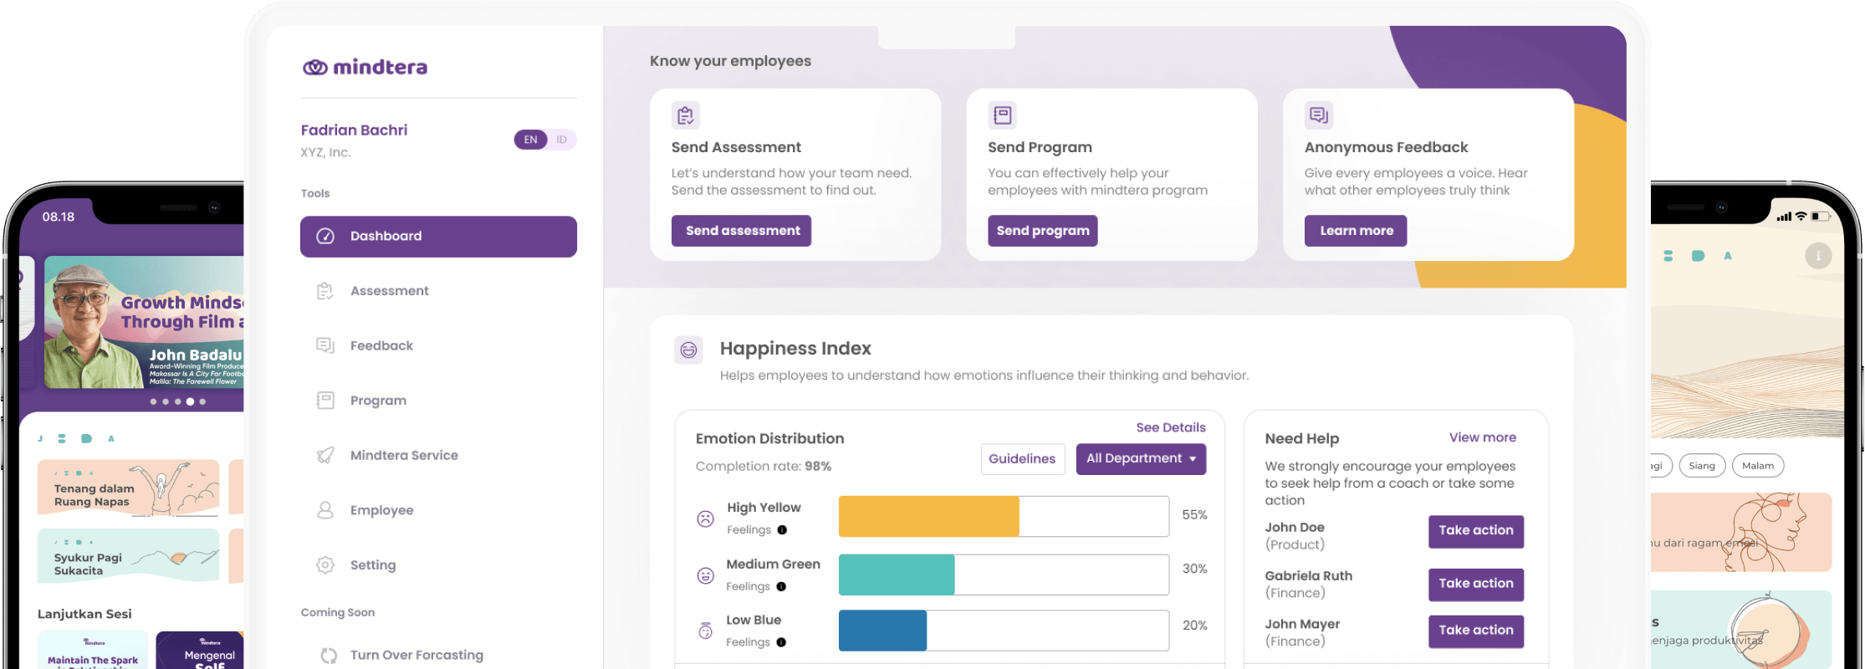Take action for John Doe

tap(1476, 531)
